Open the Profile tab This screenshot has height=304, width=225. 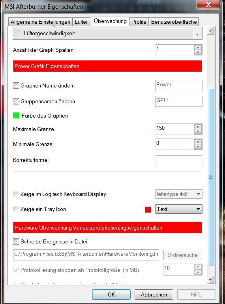click(x=139, y=22)
